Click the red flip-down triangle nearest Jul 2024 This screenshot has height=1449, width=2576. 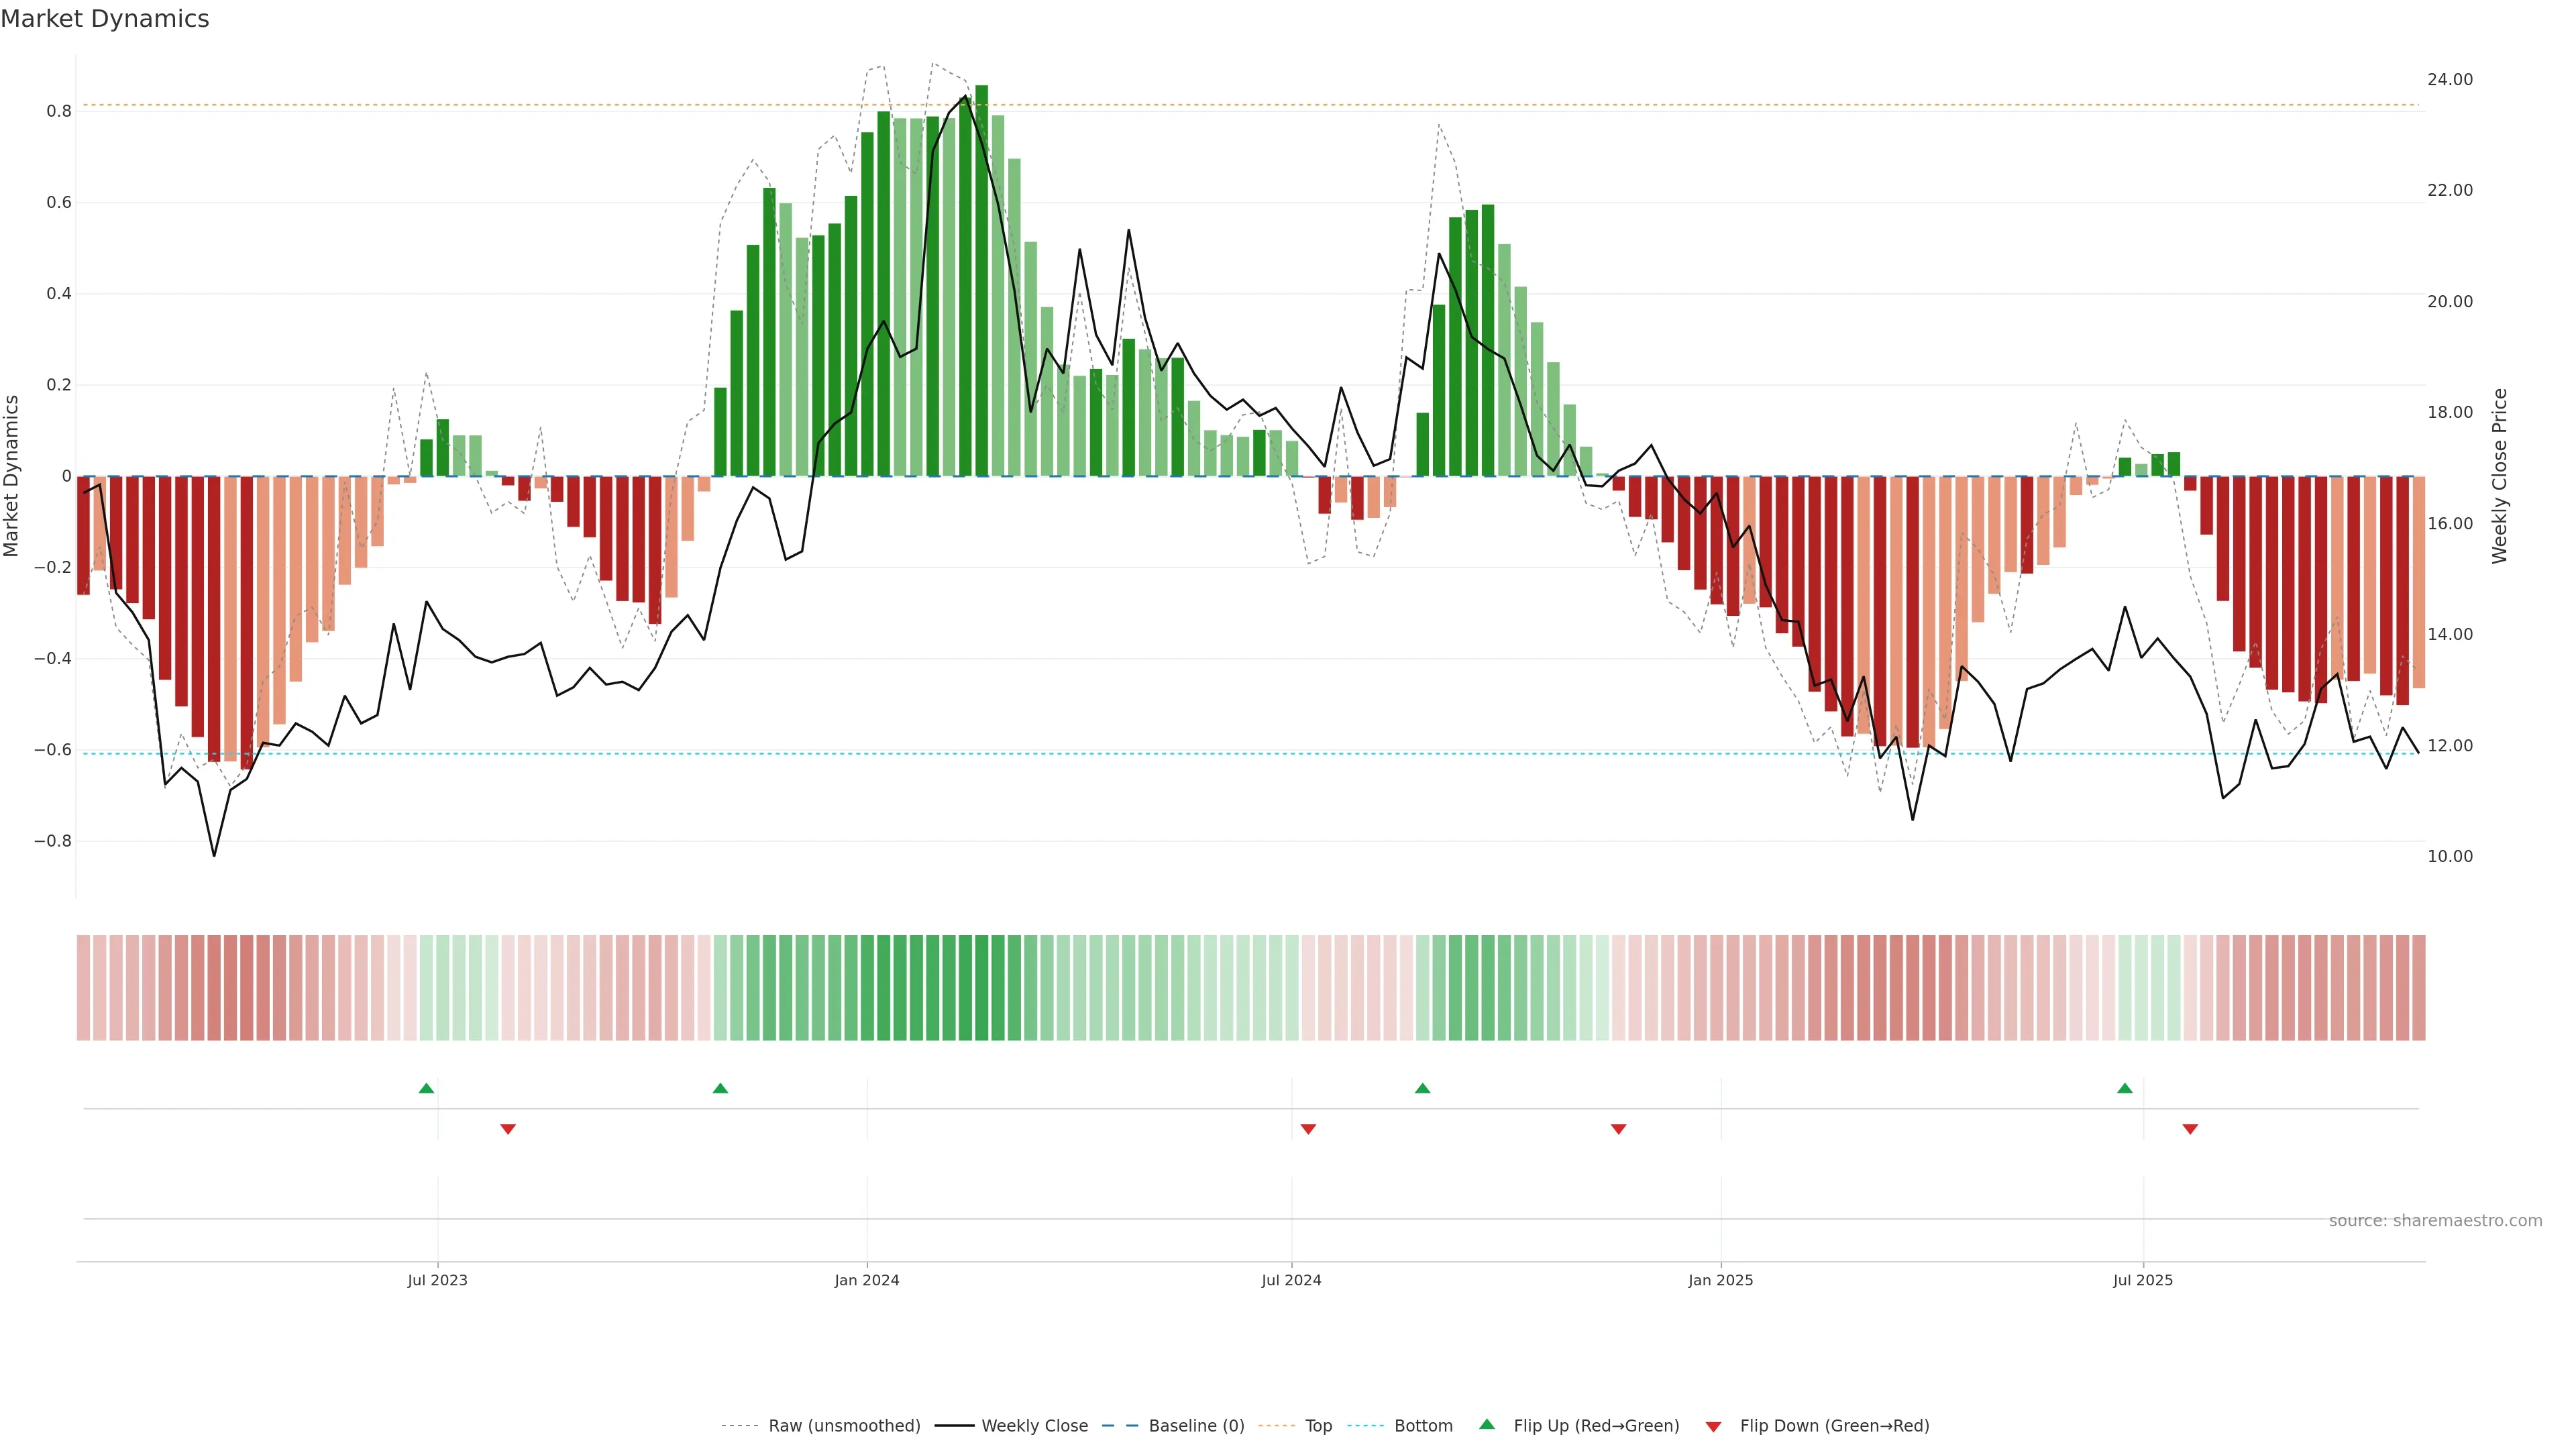(x=1308, y=1129)
